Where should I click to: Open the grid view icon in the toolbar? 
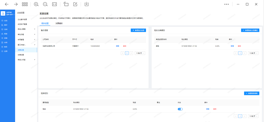click(x=25, y=4)
